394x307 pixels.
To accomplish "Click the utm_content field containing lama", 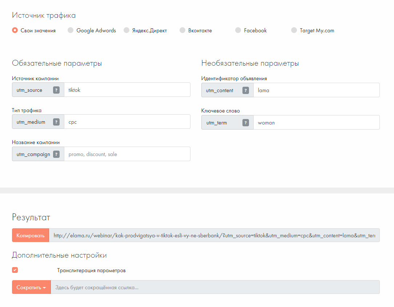I will pyautogui.click(x=316, y=90).
